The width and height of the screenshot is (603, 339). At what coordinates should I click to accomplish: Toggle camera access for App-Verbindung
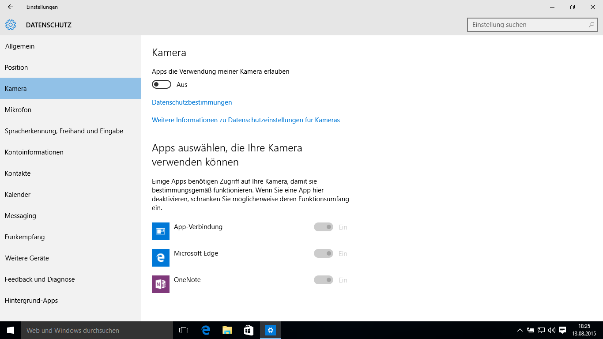324,227
